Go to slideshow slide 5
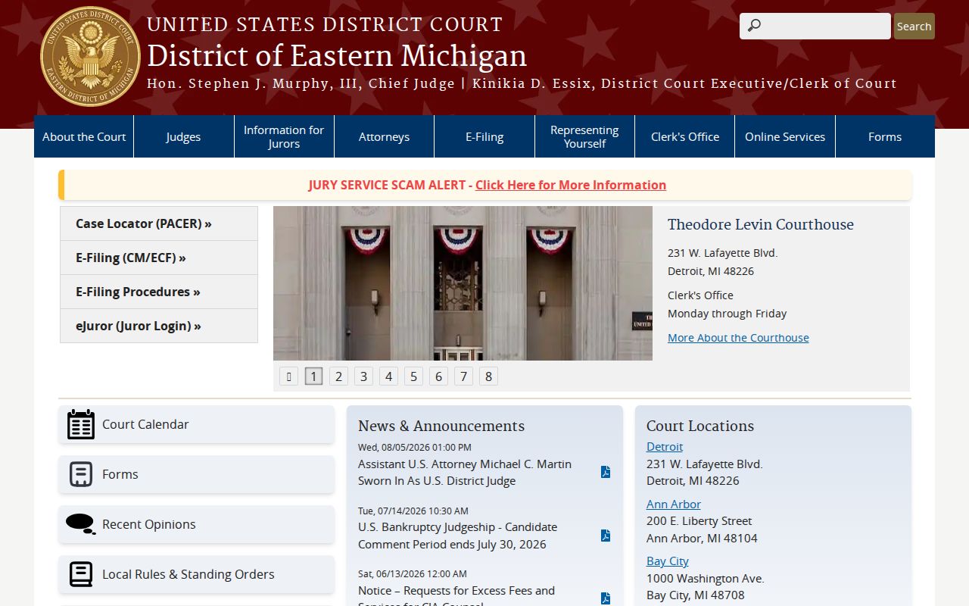Viewport: 969px width, 606px height. 413,376
